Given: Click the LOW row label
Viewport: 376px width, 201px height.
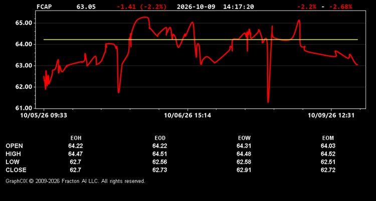Looking at the screenshot, I should (13, 162).
